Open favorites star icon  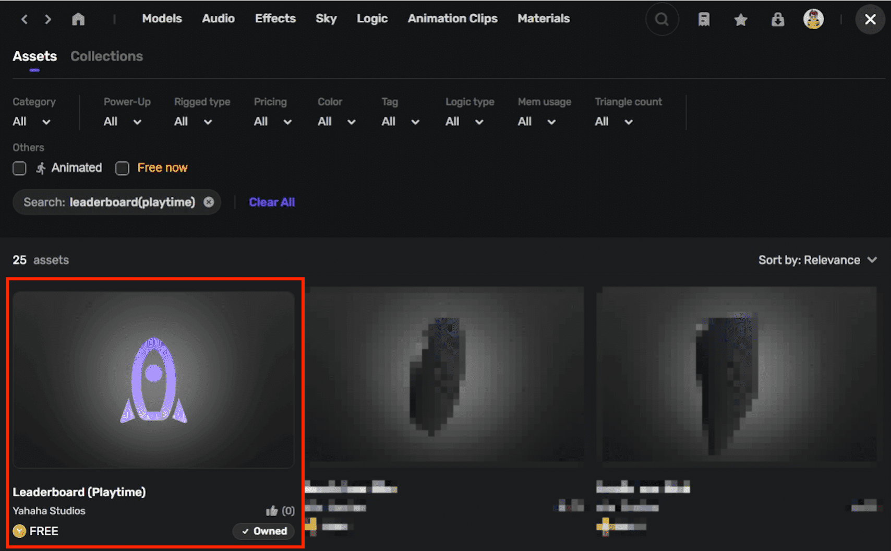pyautogui.click(x=740, y=20)
